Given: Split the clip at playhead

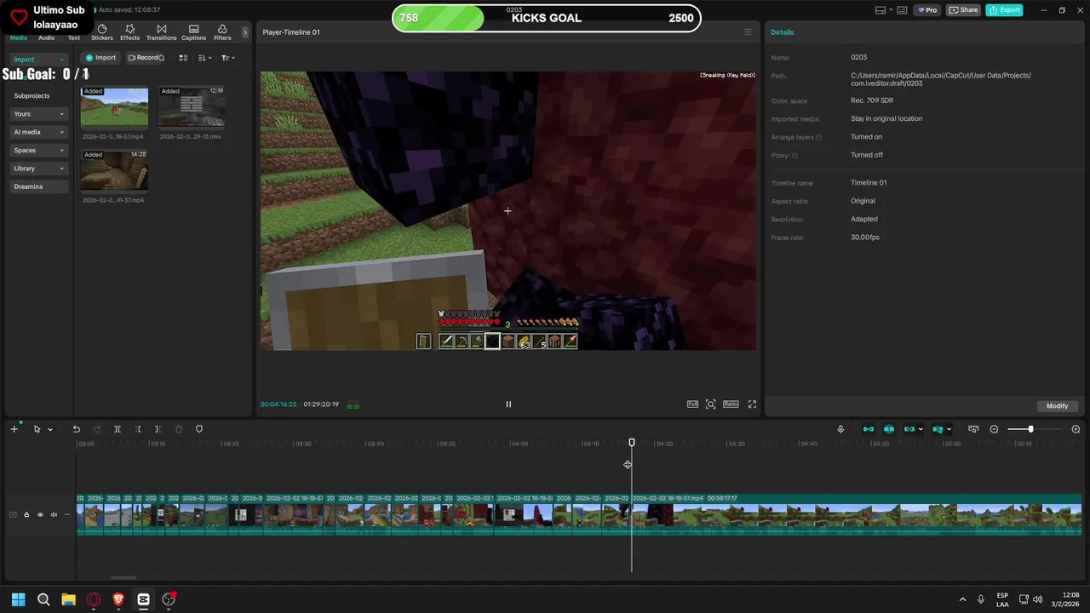Looking at the screenshot, I should (118, 429).
